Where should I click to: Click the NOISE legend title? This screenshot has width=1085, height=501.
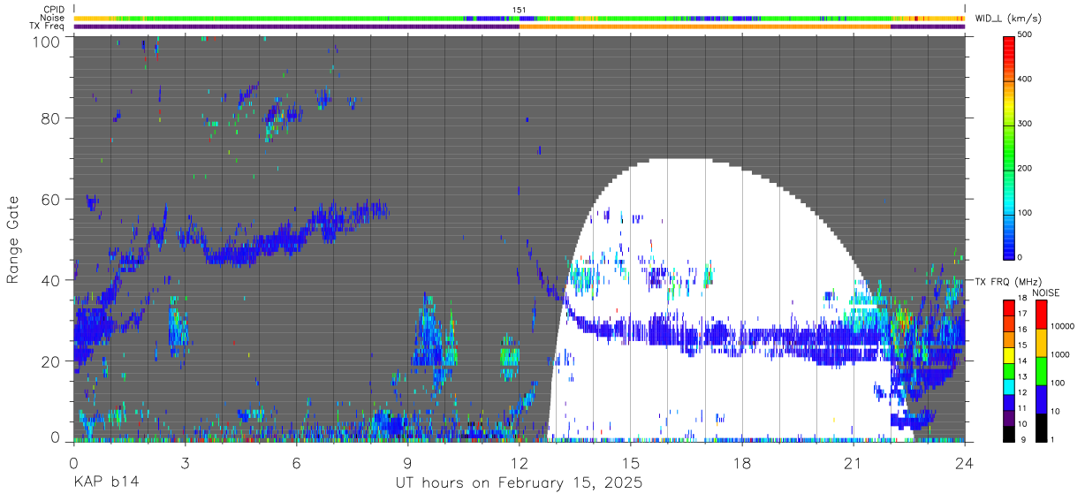(1046, 292)
